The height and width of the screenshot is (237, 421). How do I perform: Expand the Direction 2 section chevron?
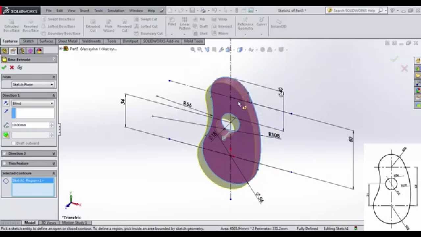pyautogui.click(x=54, y=153)
